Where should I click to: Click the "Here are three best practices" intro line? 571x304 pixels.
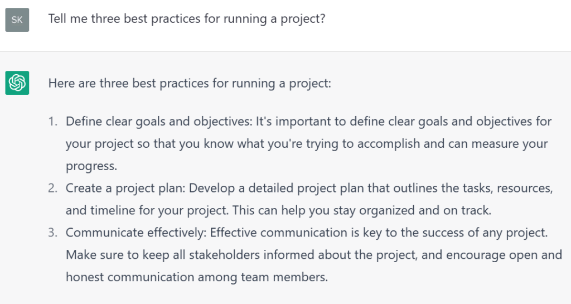pos(190,84)
